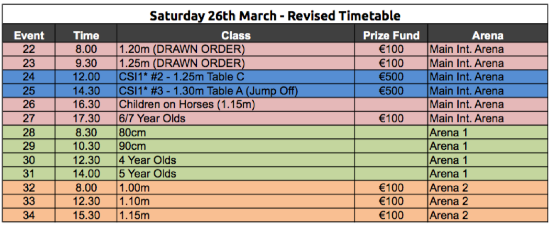
Task: Select the €500 prize for event 24
Action: point(391,77)
